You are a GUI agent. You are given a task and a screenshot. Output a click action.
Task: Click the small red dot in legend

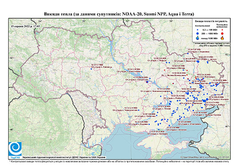coord(222,30)
